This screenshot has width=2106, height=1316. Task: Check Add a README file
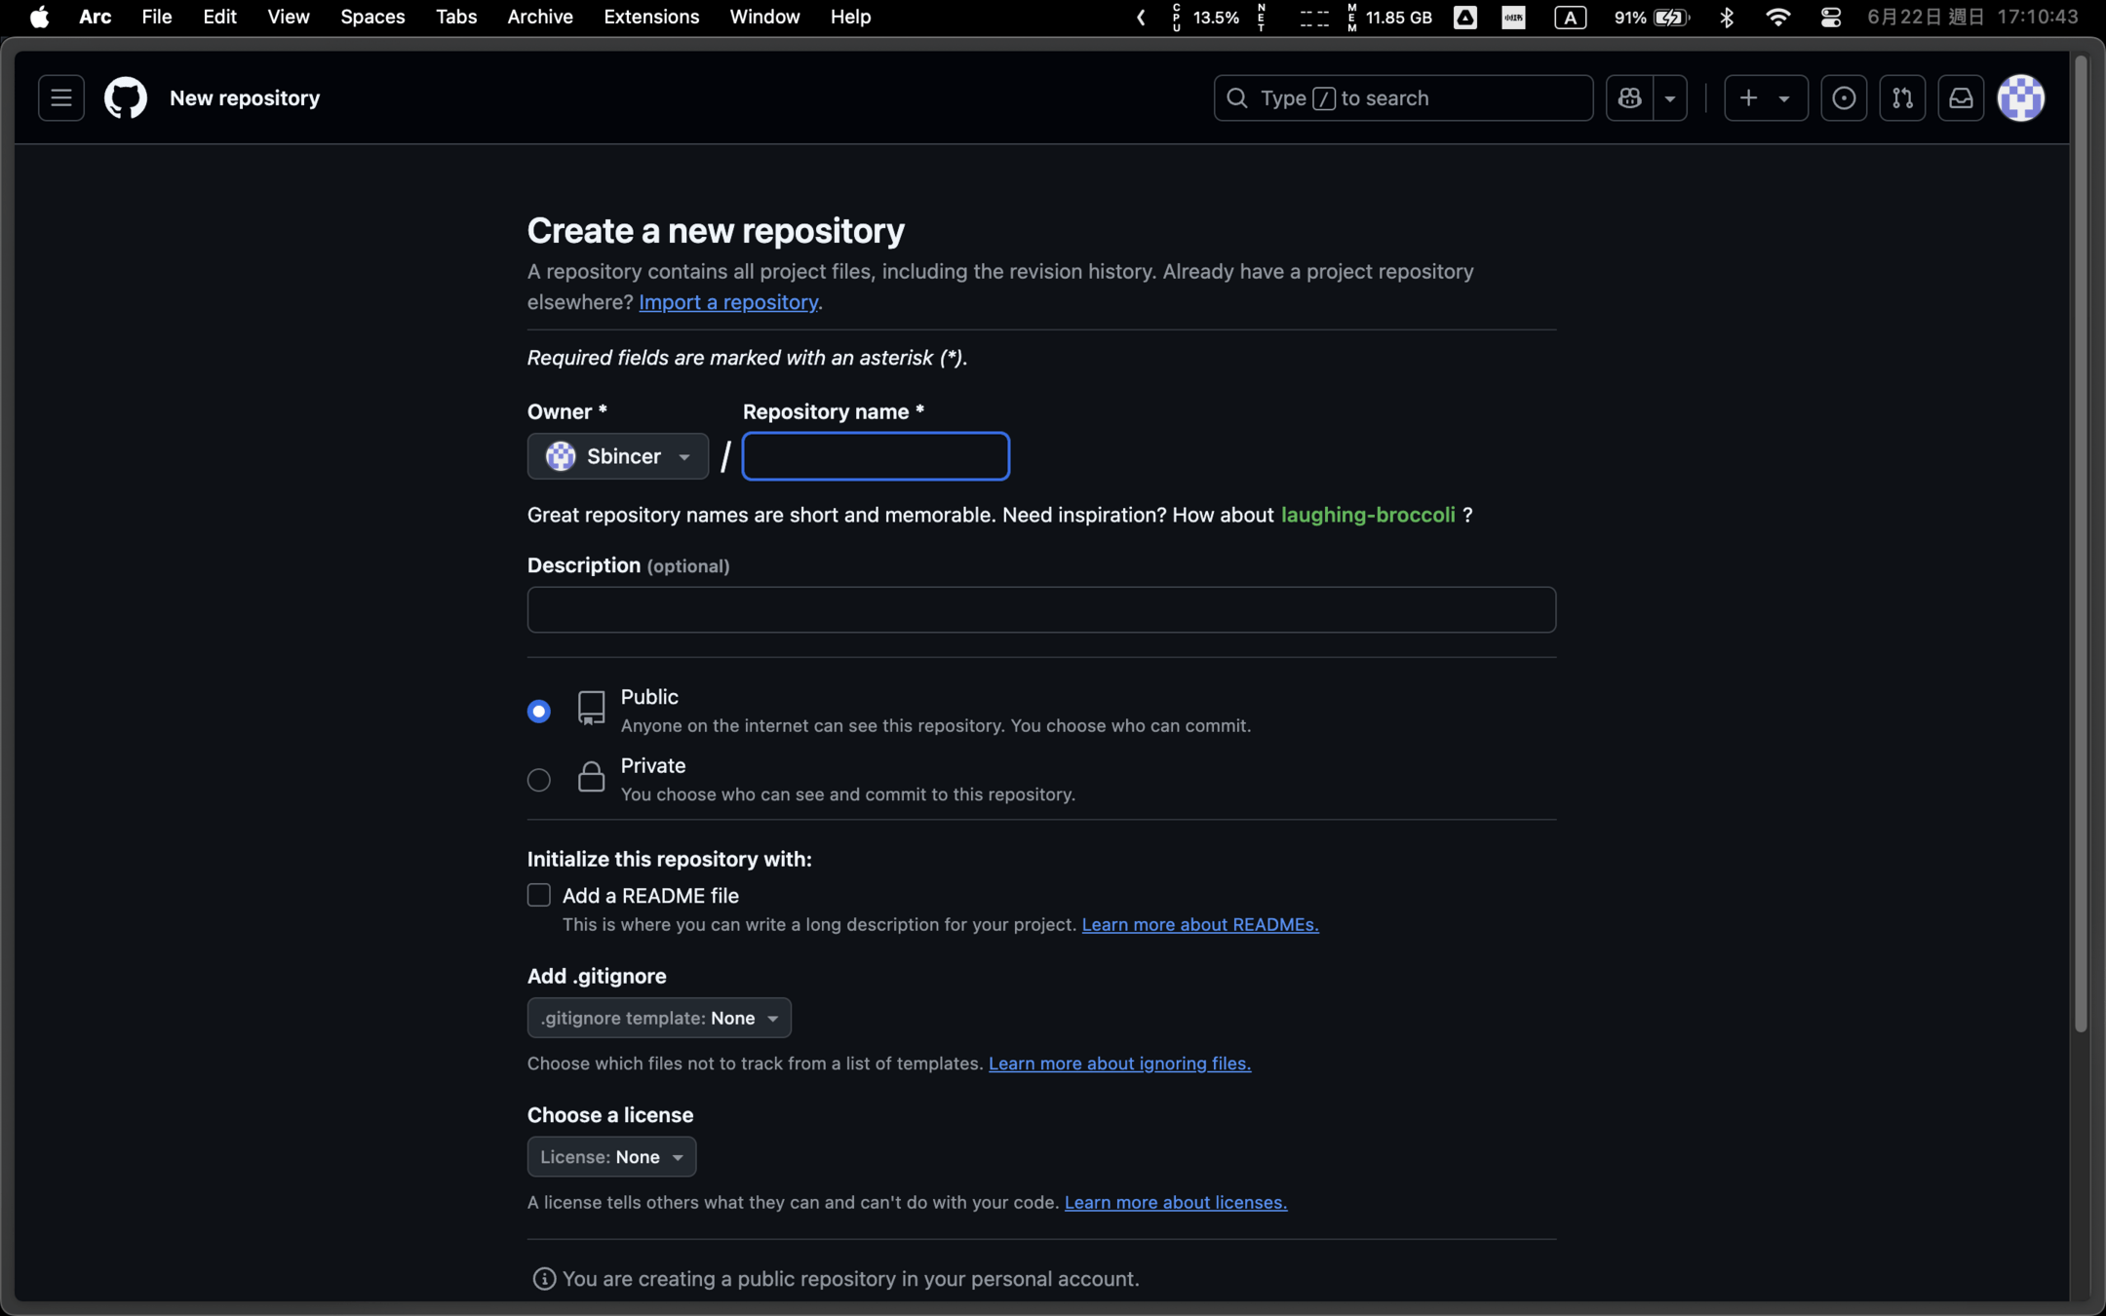(539, 895)
